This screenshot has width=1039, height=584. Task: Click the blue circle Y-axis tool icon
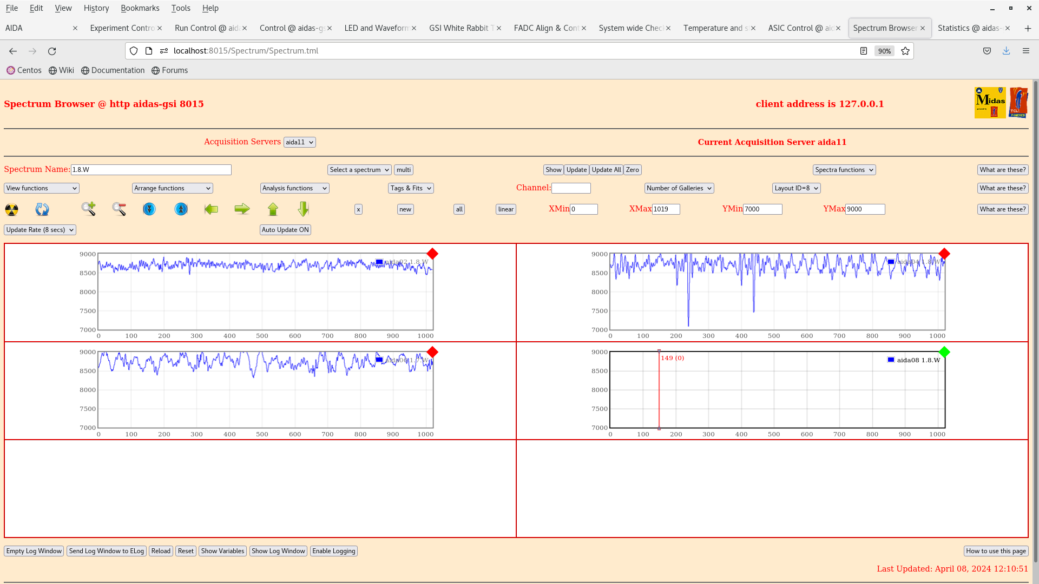tap(149, 209)
